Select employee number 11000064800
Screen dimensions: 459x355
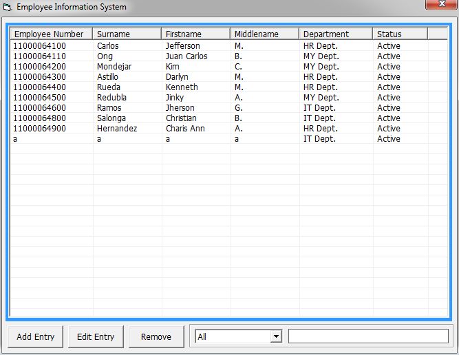click(39, 118)
